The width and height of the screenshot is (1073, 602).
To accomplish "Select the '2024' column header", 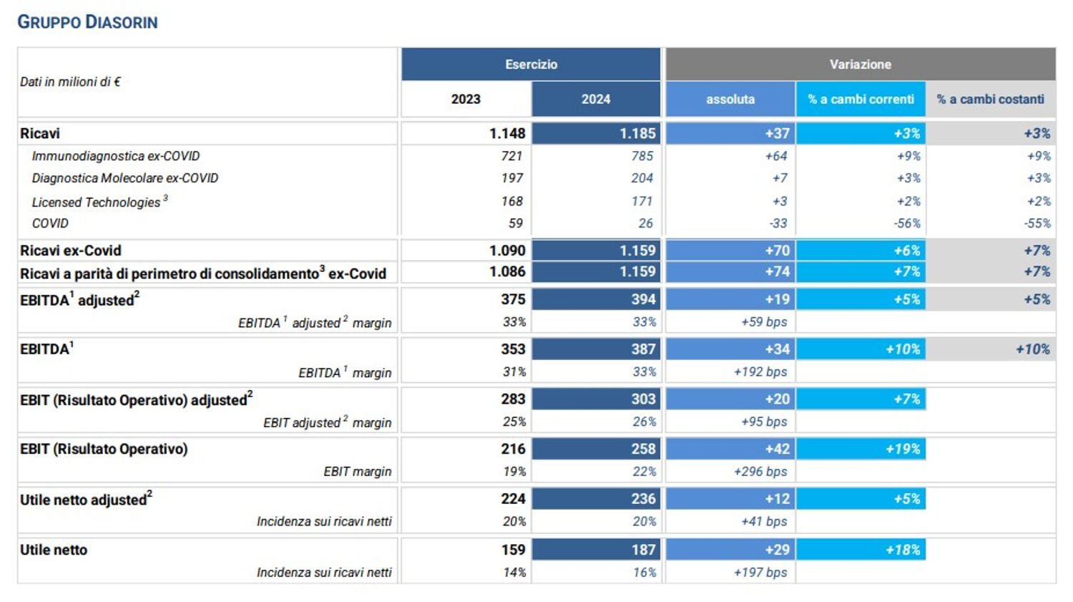I will [596, 99].
